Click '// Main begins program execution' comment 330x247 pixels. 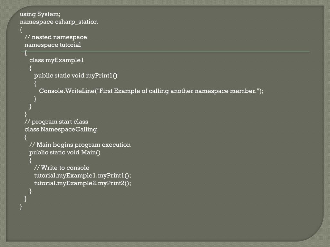pos(80,145)
